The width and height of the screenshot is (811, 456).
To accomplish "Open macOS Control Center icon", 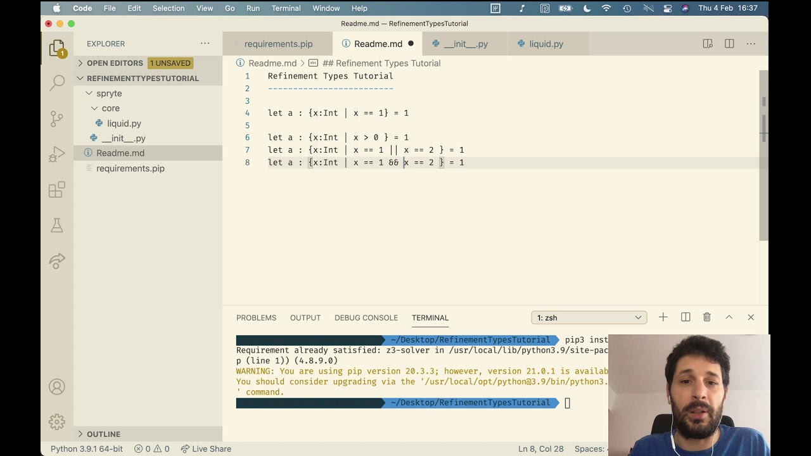I will click(x=667, y=8).
